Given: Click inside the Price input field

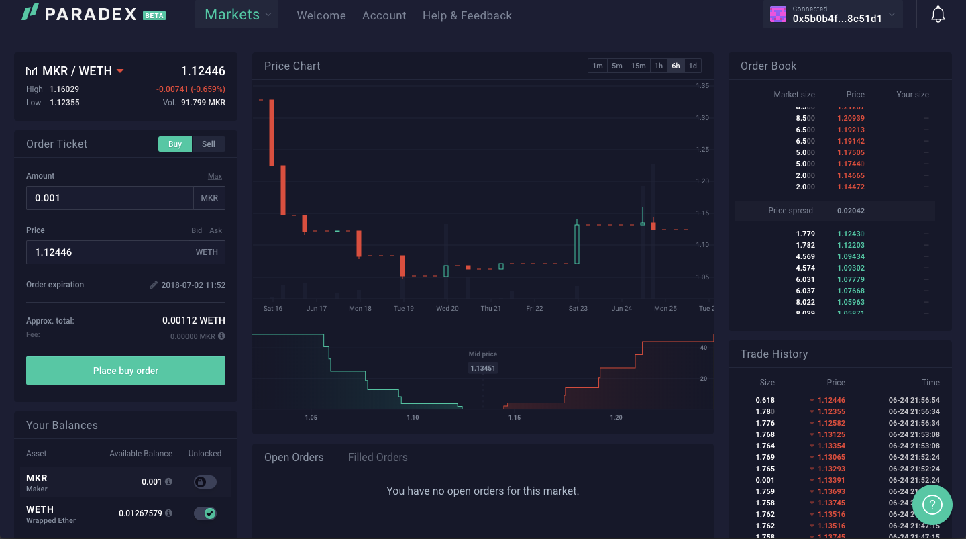Looking at the screenshot, I should tap(107, 252).
